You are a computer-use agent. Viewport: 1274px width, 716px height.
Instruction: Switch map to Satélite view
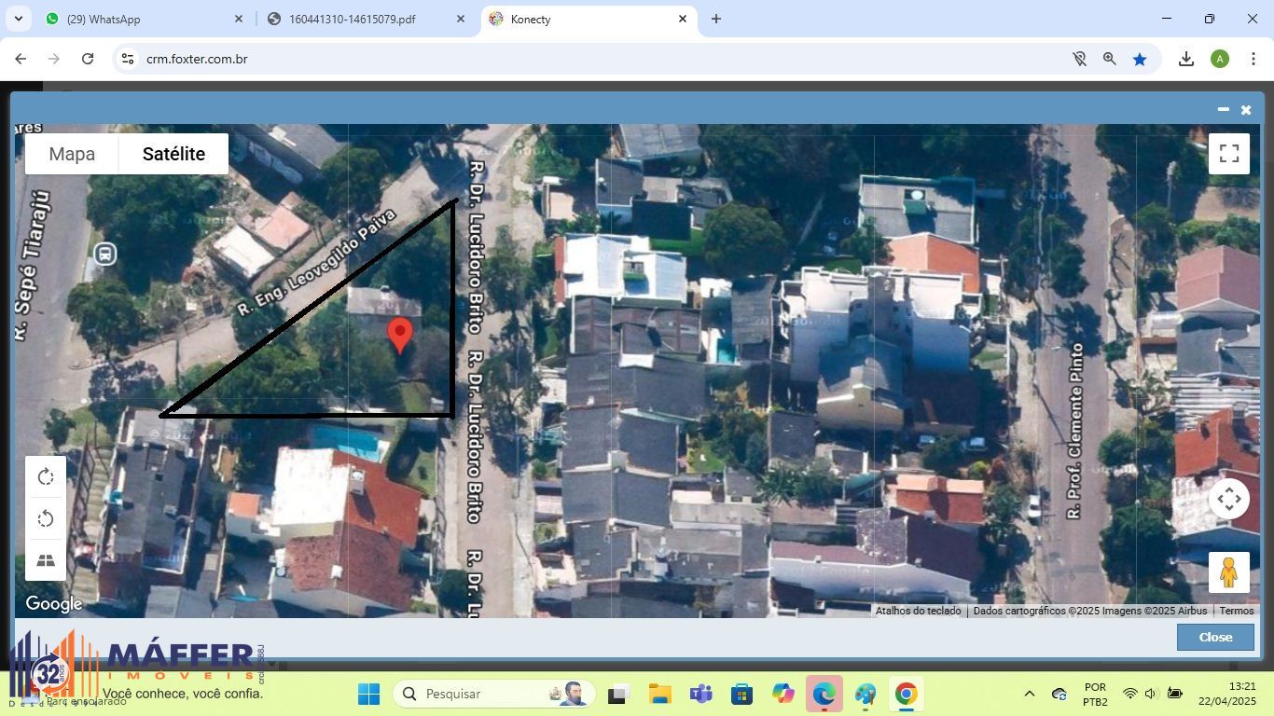pos(173,154)
